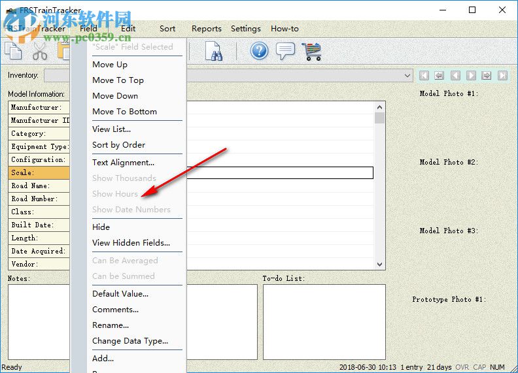Select the Class field label
The width and height of the screenshot is (518, 373).
point(39,212)
